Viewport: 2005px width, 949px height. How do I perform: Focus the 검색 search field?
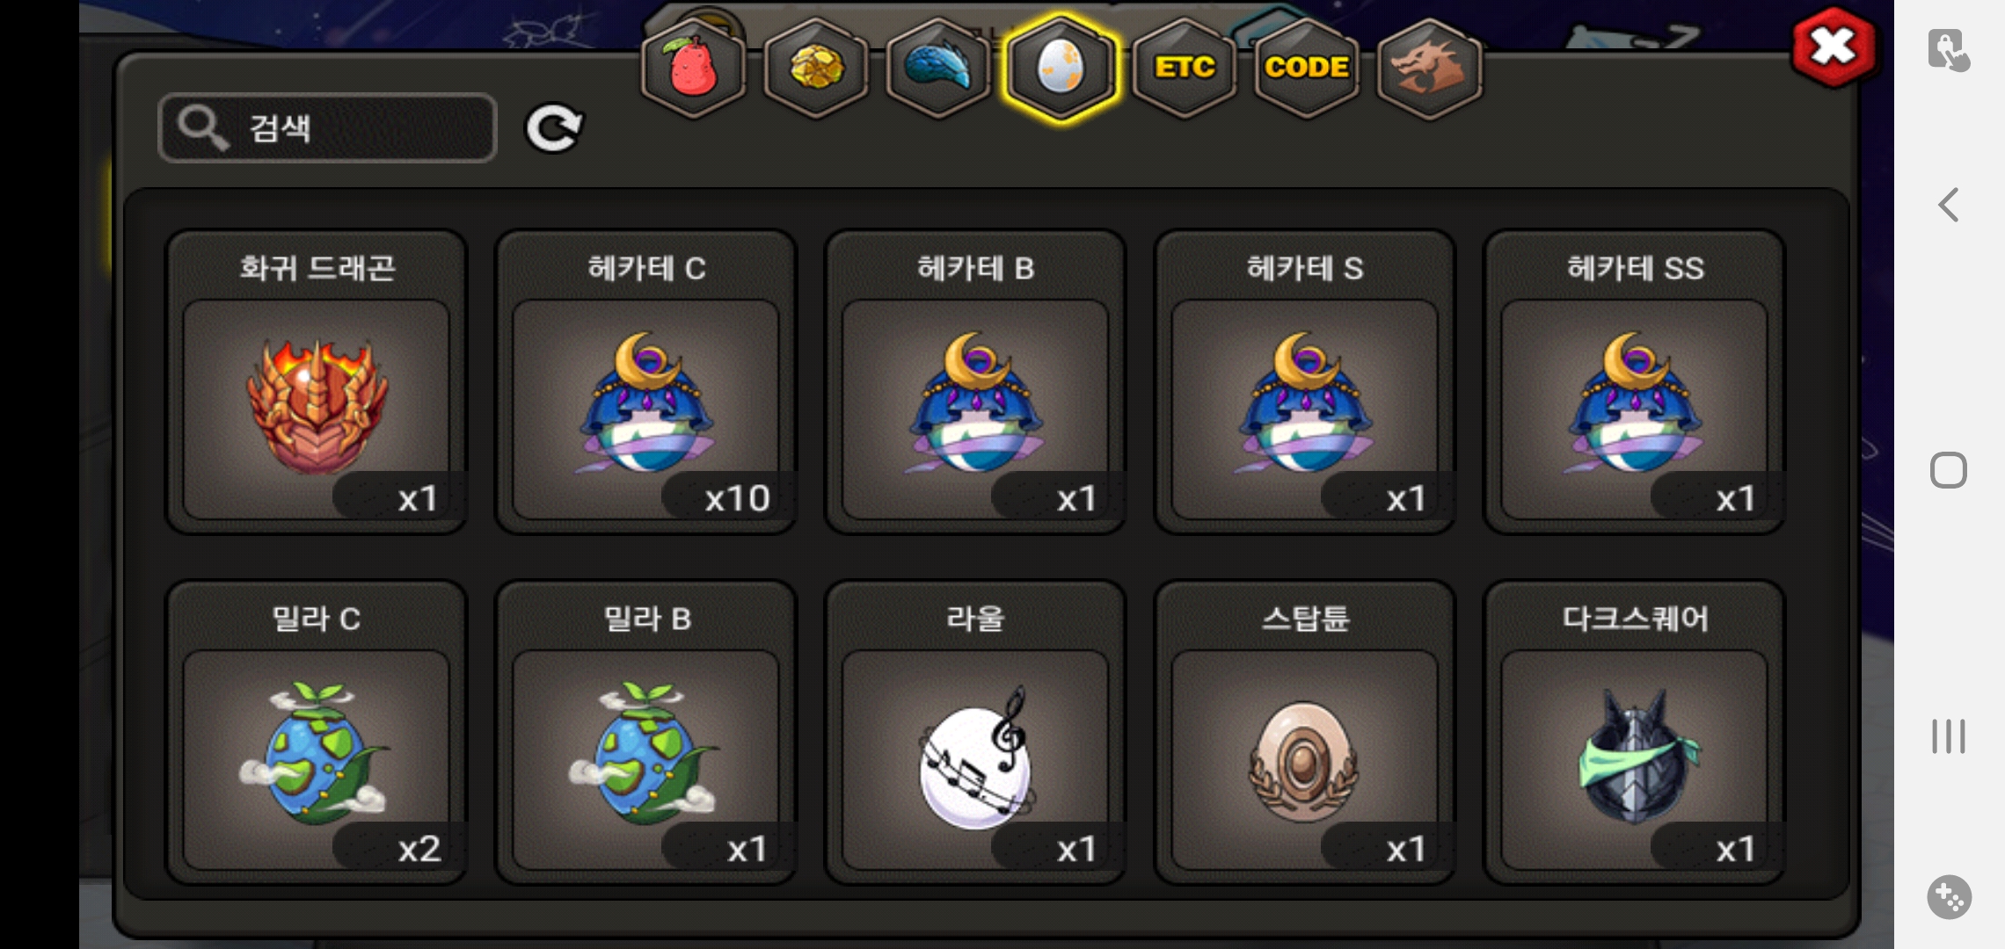(x=327, y=128)
